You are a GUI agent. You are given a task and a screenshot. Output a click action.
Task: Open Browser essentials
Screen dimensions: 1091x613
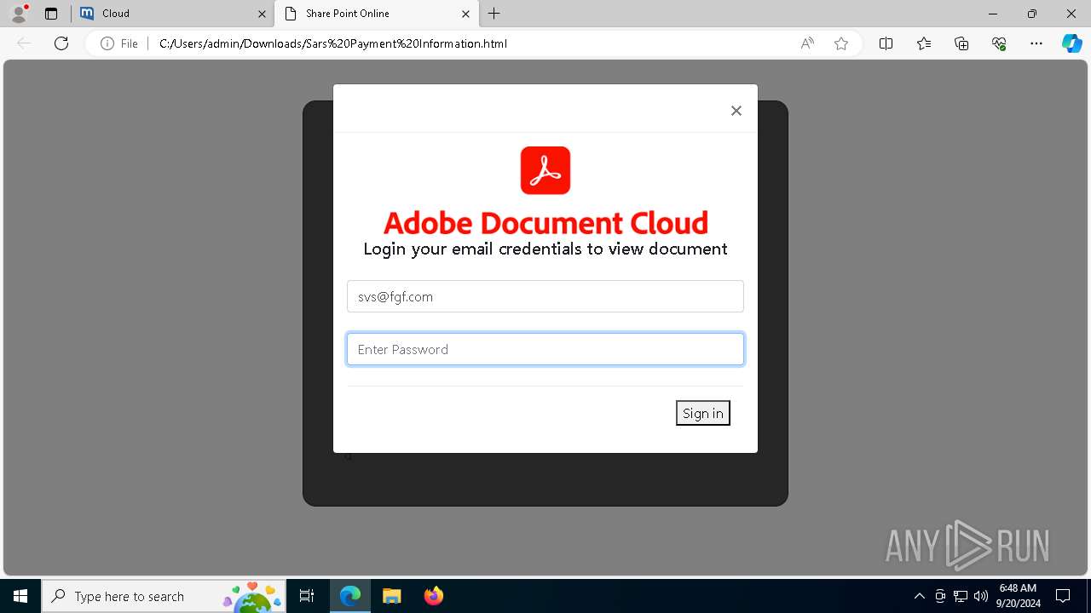point(999,43)
